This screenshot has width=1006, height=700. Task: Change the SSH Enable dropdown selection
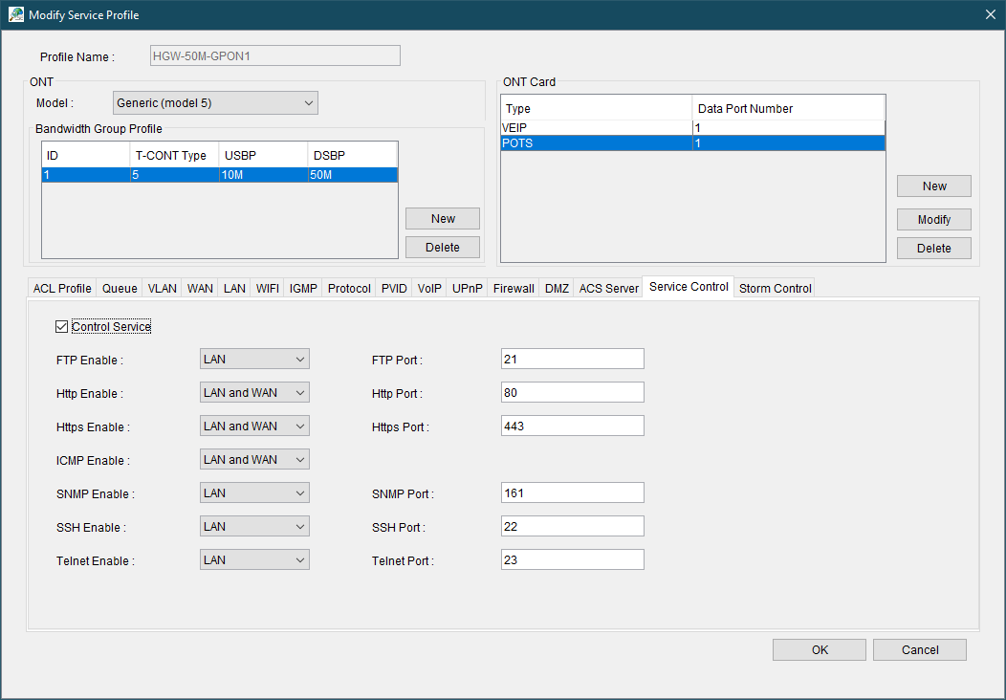[x=254, y=527]
